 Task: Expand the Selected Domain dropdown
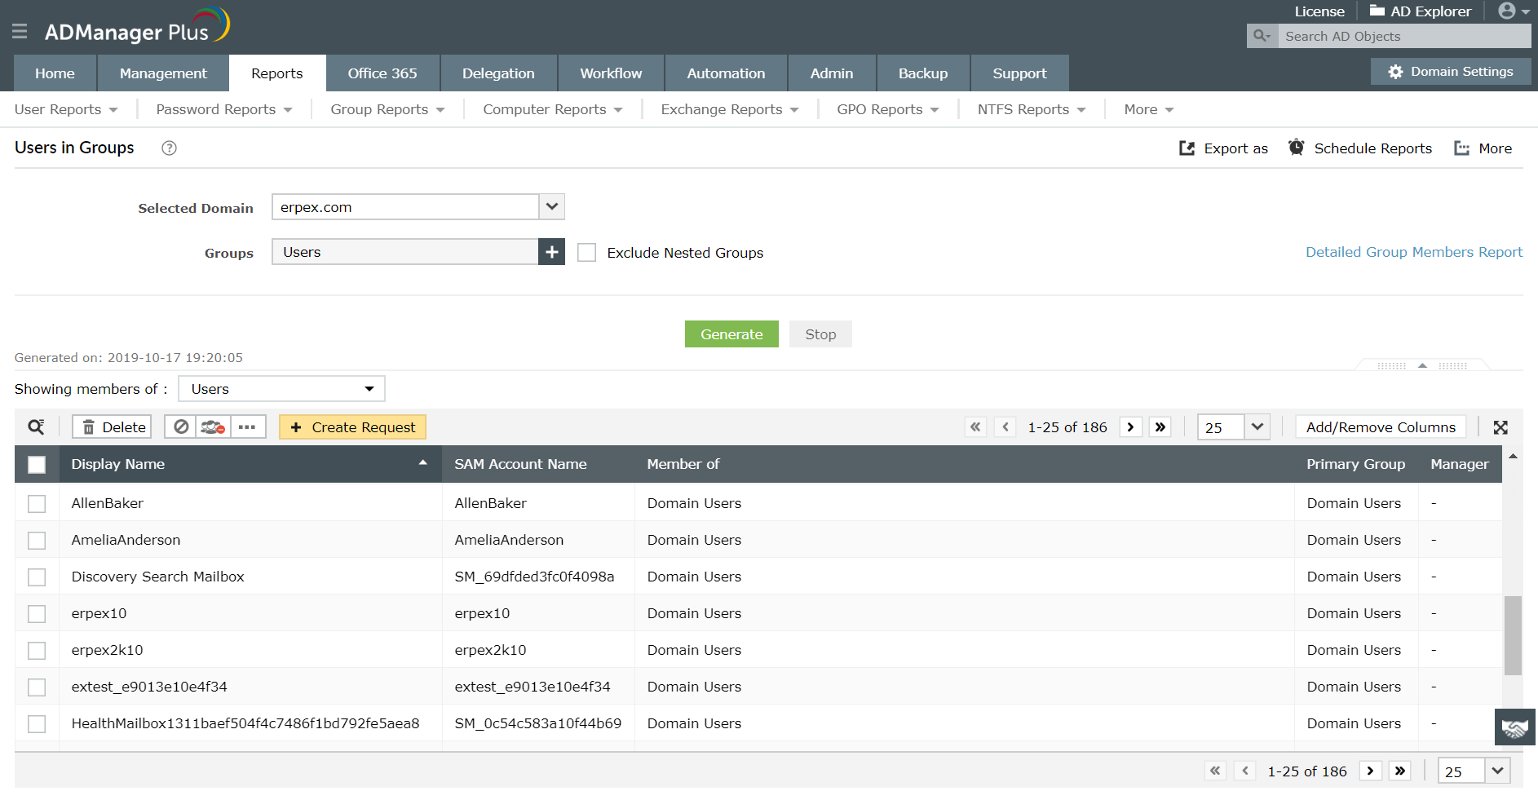pyautogui.click(x=552, y=207)
